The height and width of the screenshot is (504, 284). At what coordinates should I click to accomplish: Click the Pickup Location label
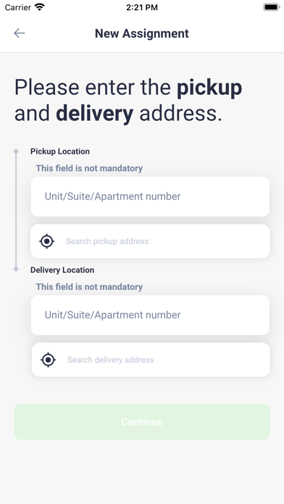click(60, 151)
